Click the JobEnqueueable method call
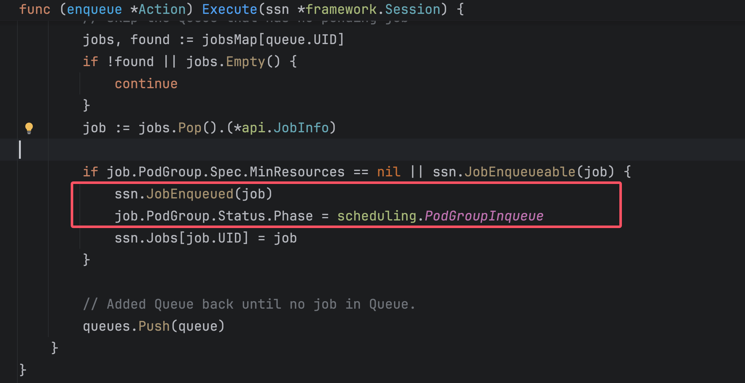Image resolution: width=745 pixels, height=383 pixels. click(x=520, y=172)
